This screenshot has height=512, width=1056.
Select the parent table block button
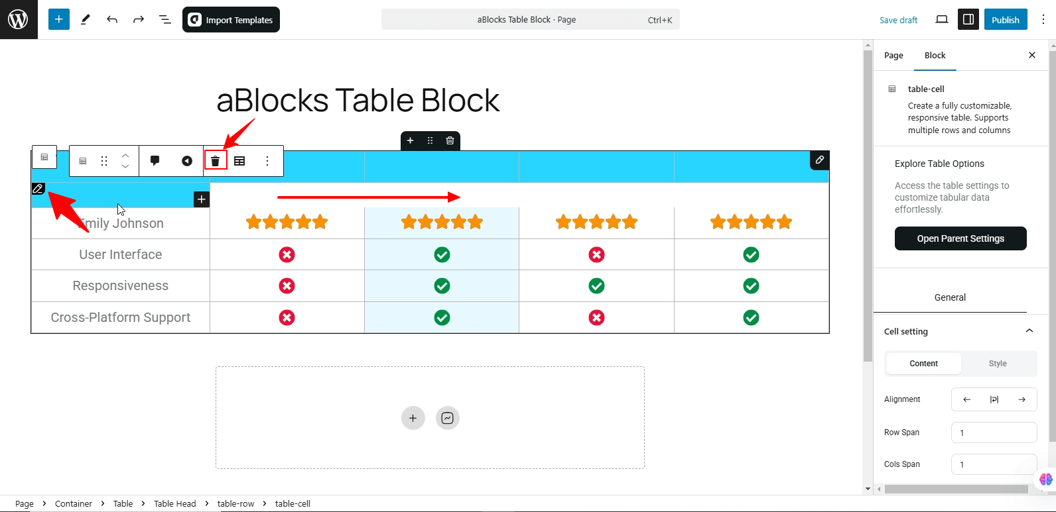[44, 157]
